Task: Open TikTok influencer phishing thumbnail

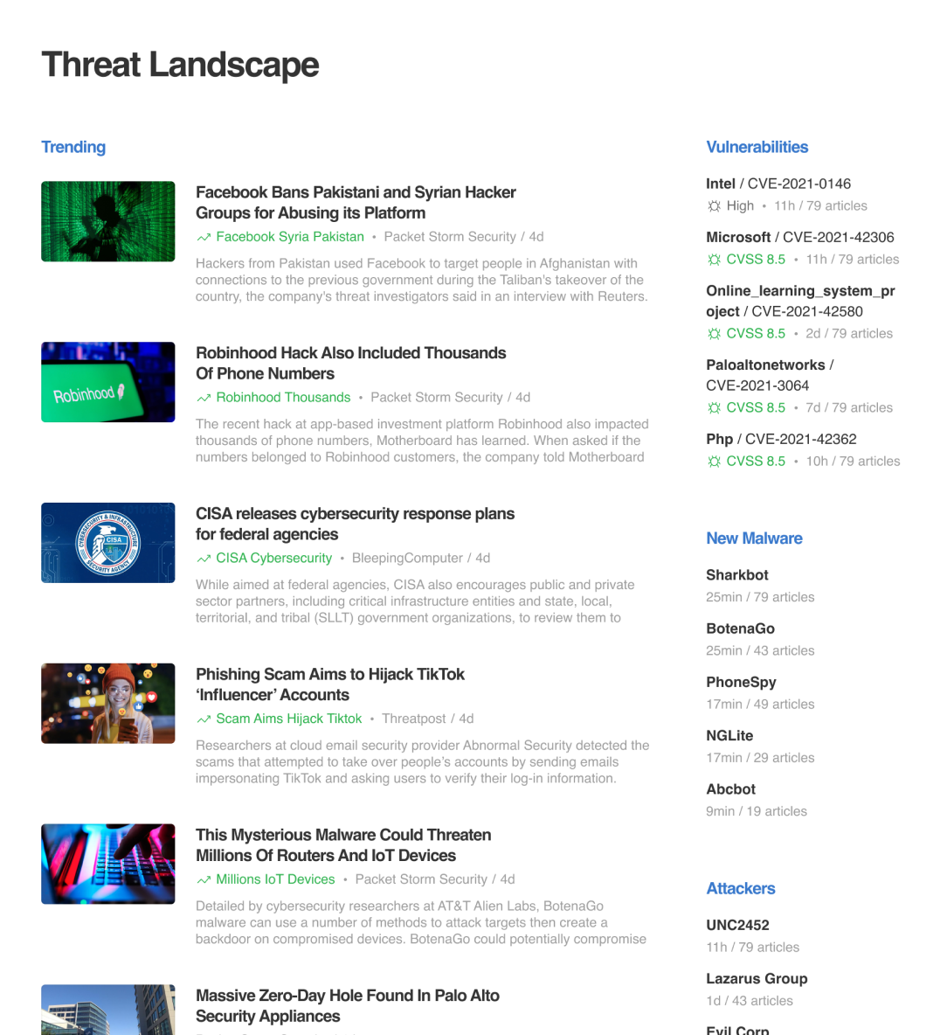Action: coord(108,703)
